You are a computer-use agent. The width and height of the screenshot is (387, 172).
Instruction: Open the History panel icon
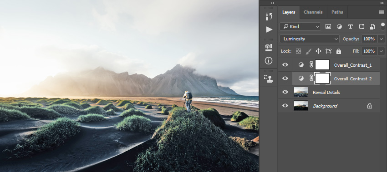[x=269, y=16]
